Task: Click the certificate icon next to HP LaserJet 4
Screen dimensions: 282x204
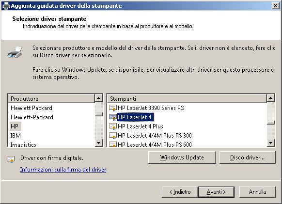Action: 113,117
